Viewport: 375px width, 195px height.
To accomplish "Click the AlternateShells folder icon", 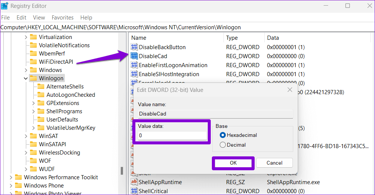I will (41, 86).
